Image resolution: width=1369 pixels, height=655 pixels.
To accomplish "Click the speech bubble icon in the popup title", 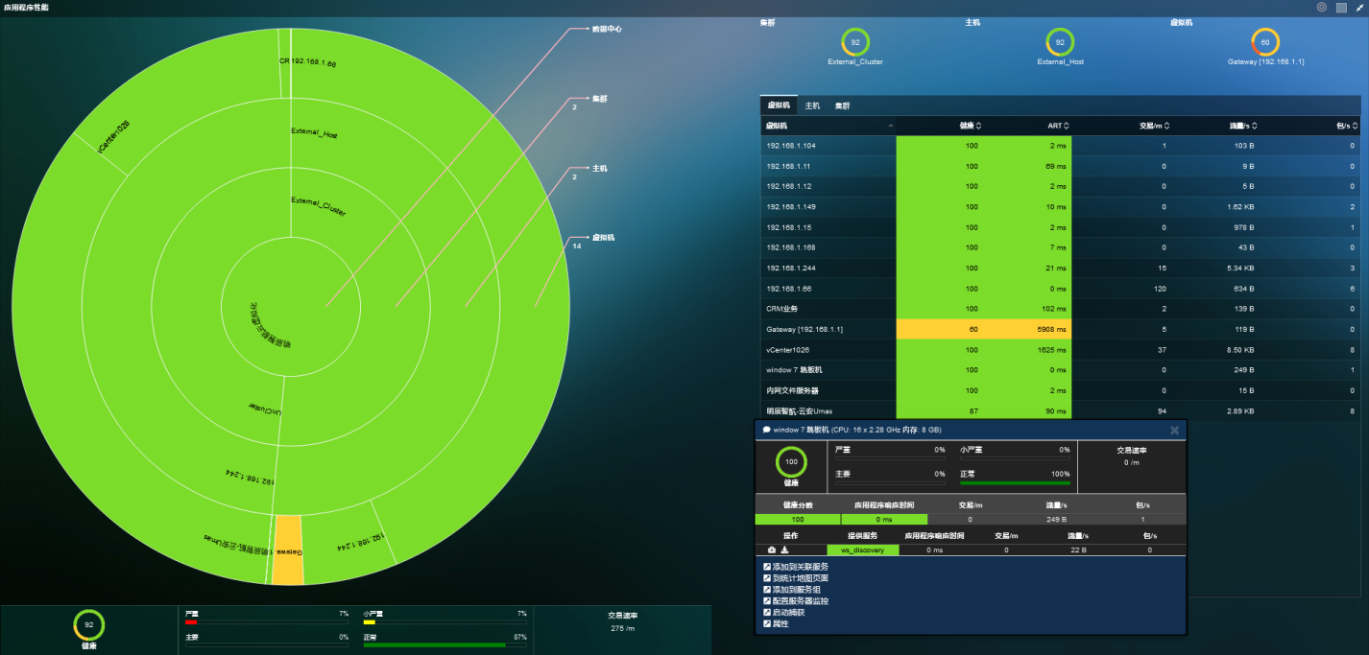I will coord(766,430).
